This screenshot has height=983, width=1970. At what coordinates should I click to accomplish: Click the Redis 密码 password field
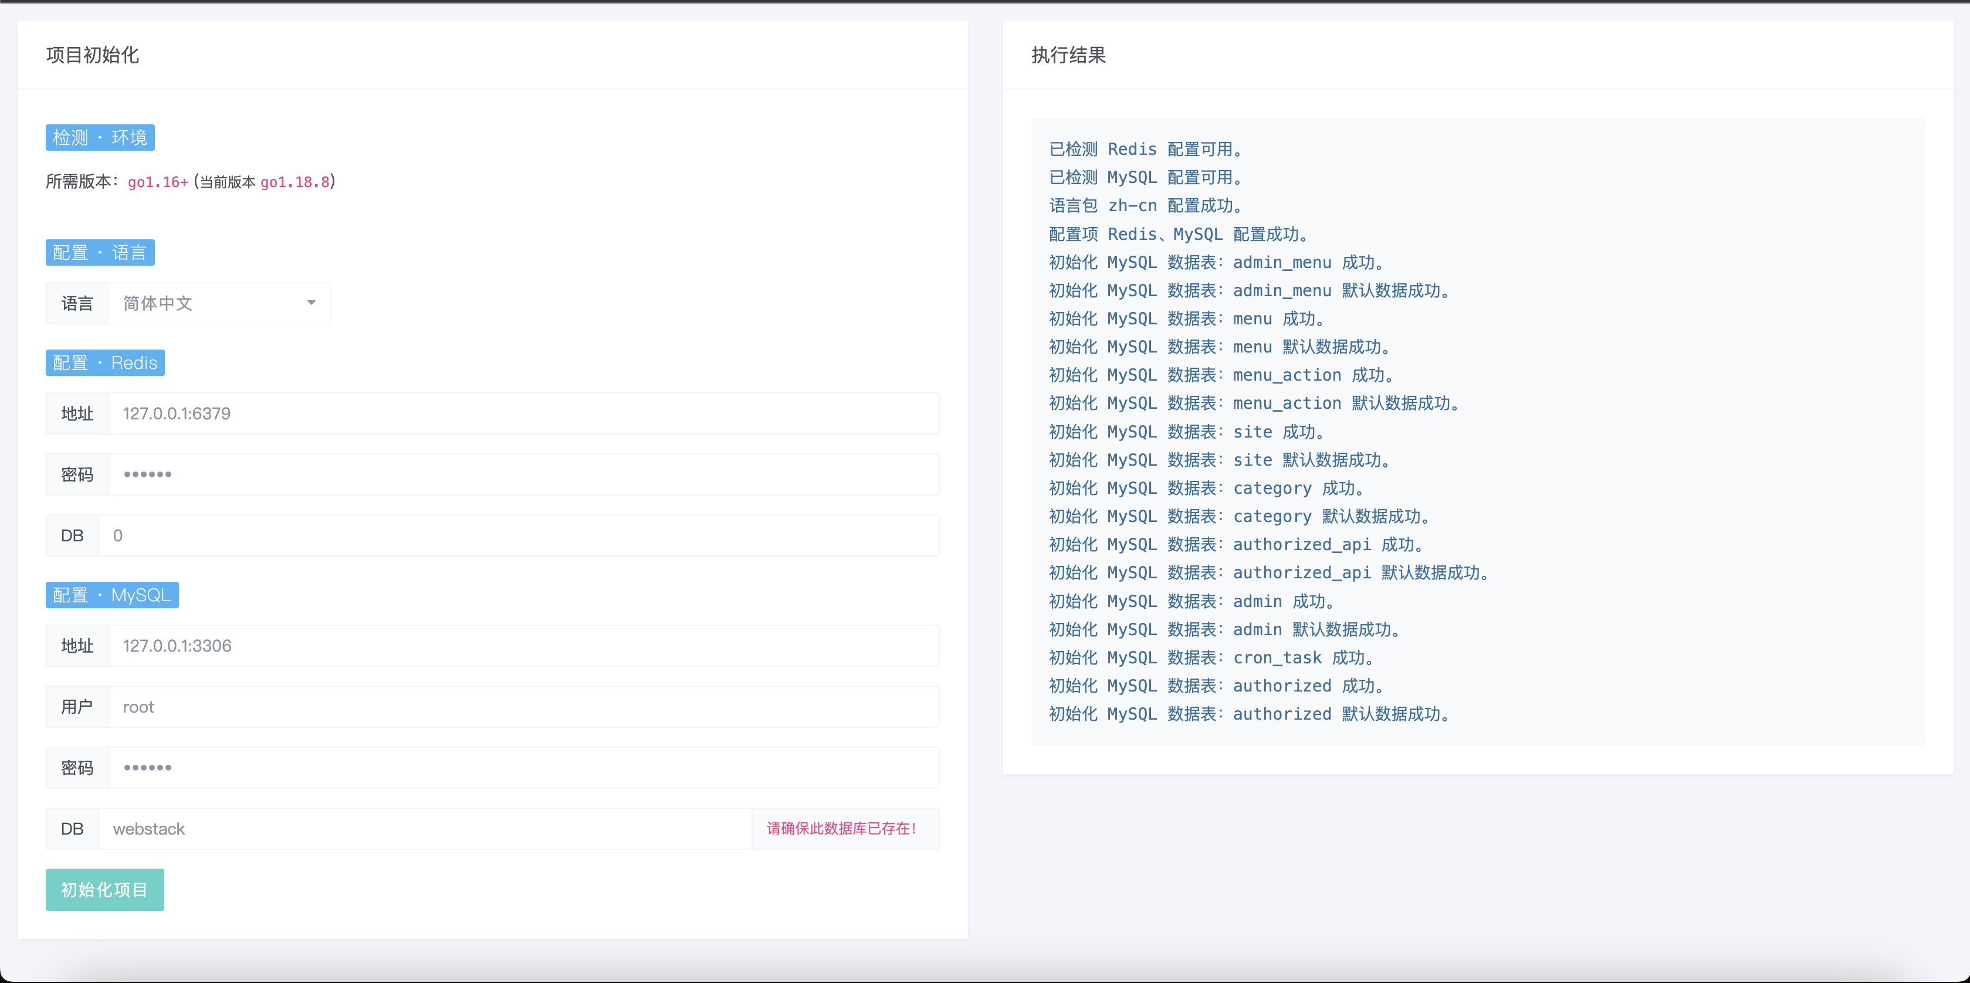pyautogui.click(x=523, y=474)
